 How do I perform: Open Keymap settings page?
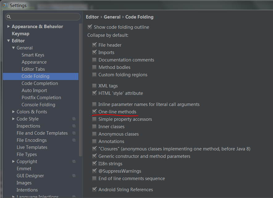(21, 34)
